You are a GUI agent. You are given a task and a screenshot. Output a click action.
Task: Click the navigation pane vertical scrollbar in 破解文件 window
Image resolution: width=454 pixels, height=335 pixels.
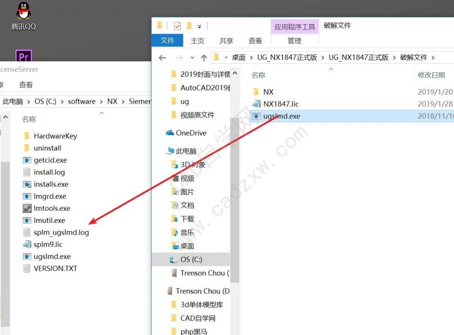[x=235, y=200]
